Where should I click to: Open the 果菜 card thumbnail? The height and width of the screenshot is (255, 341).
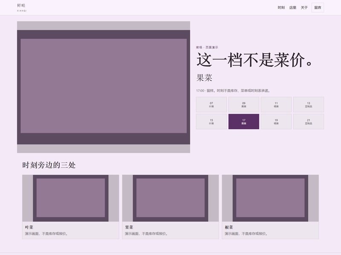click(170, 198)
